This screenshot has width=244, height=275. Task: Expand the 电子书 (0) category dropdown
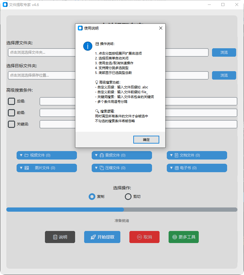(x=197, y=168)
